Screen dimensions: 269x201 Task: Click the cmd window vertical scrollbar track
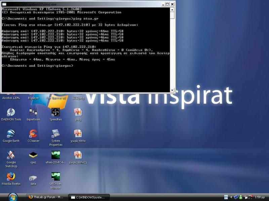(172, 53)
